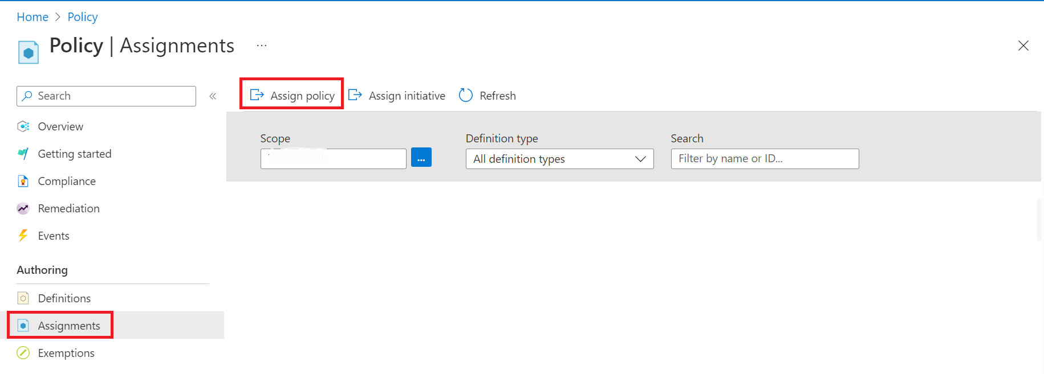Click the Assign initiative arrow icon
The height and width of the screenshot is (374, 1044).
pos(355,95)
